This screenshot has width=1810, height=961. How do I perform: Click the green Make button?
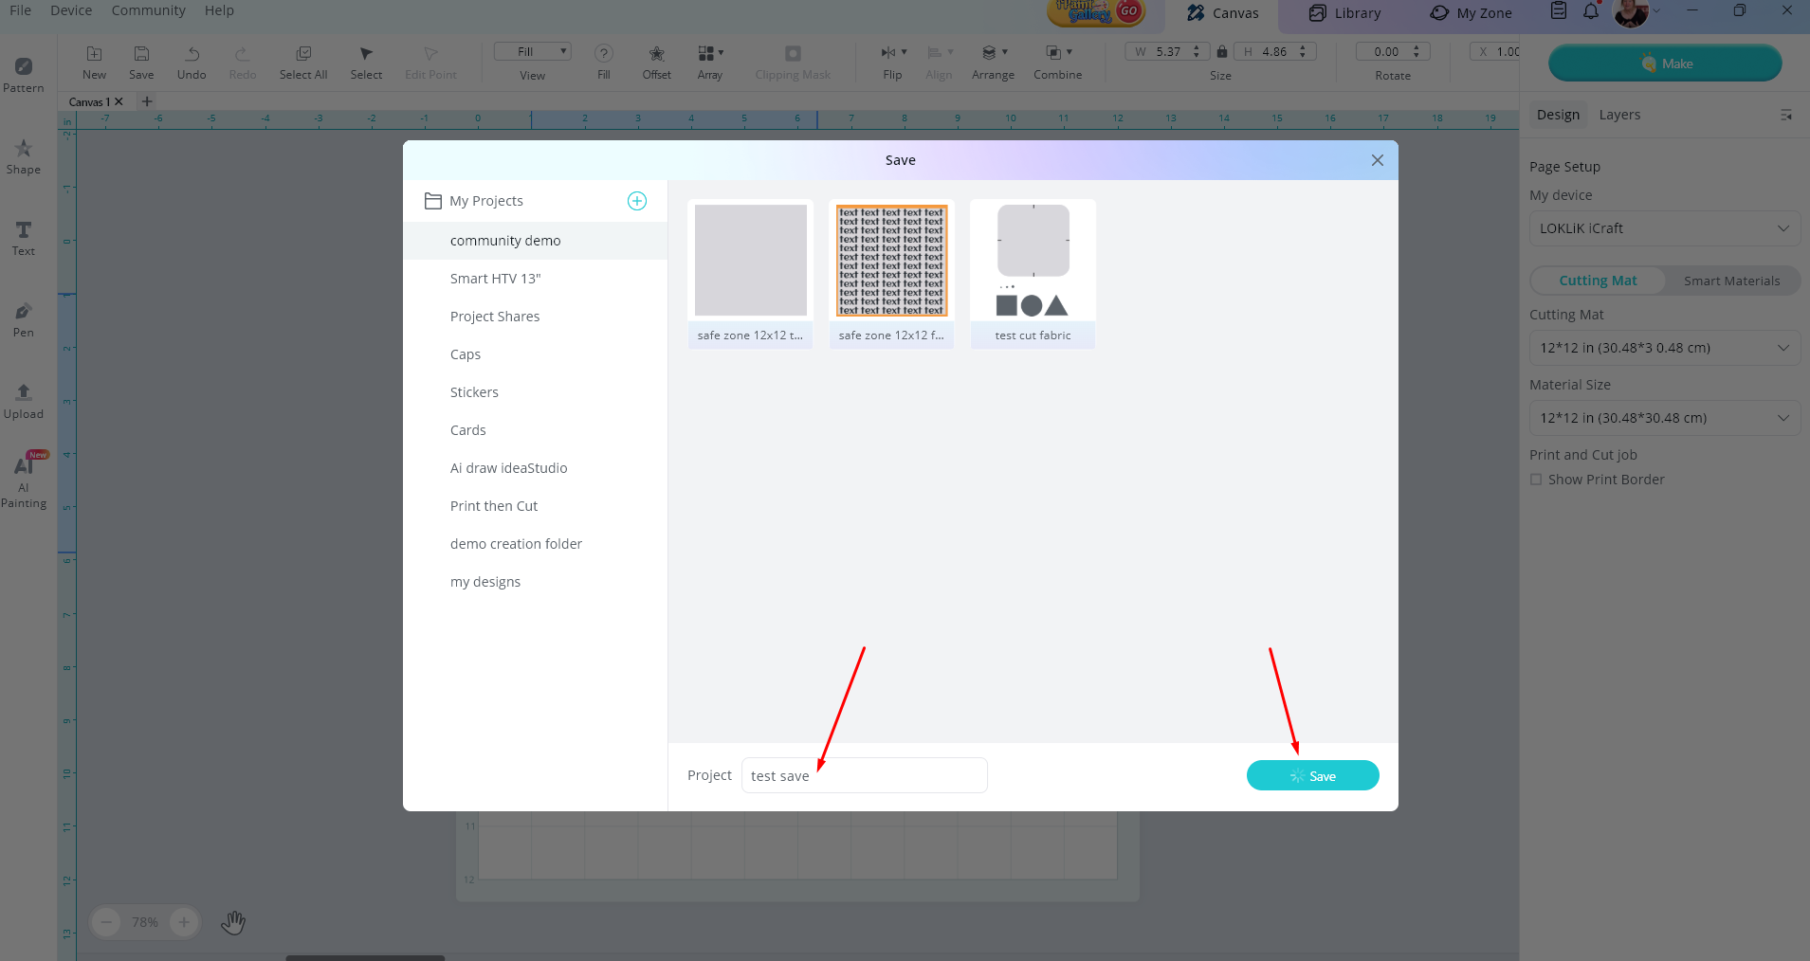[1664, 63]
